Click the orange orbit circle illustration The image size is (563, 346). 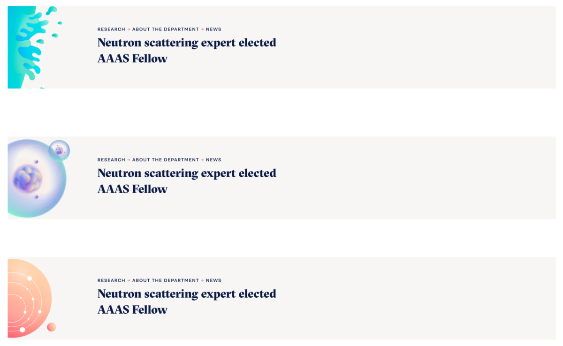31,298
